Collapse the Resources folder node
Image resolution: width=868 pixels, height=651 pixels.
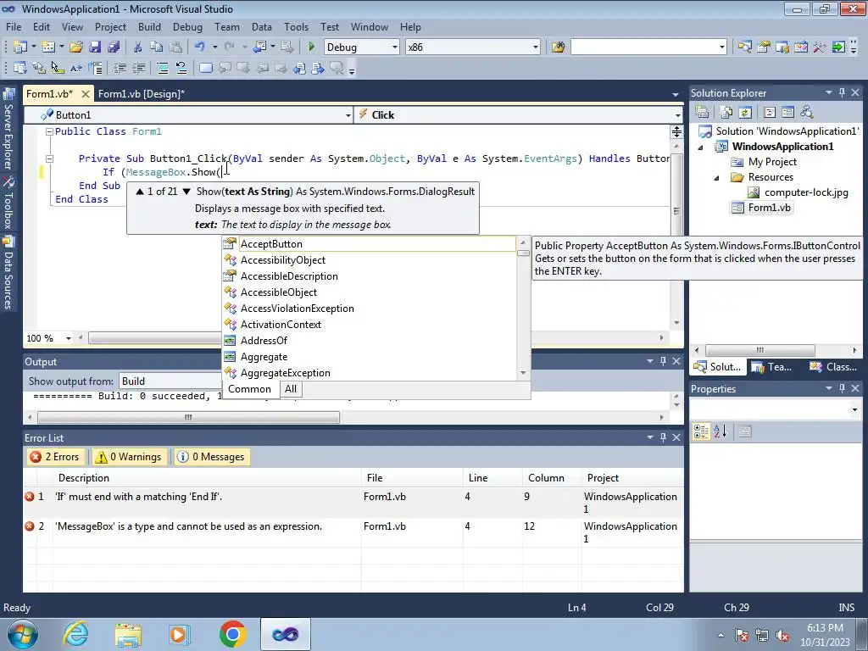716,178
